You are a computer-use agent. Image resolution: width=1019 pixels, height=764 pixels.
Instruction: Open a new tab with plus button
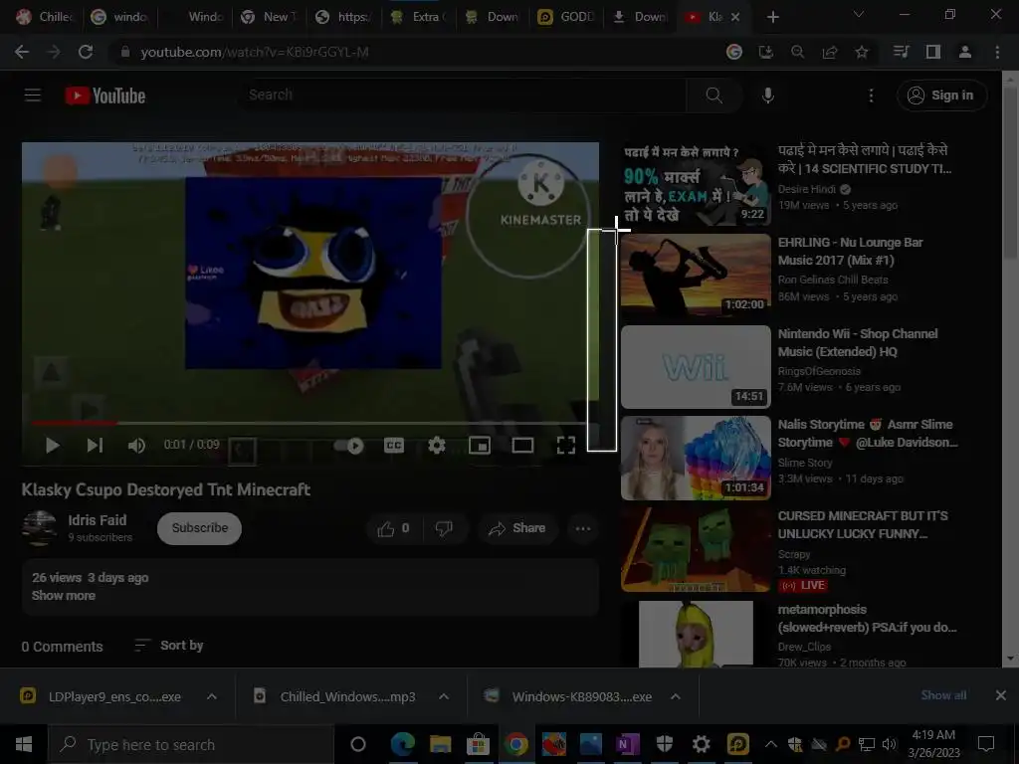click(x=772, y=17)
